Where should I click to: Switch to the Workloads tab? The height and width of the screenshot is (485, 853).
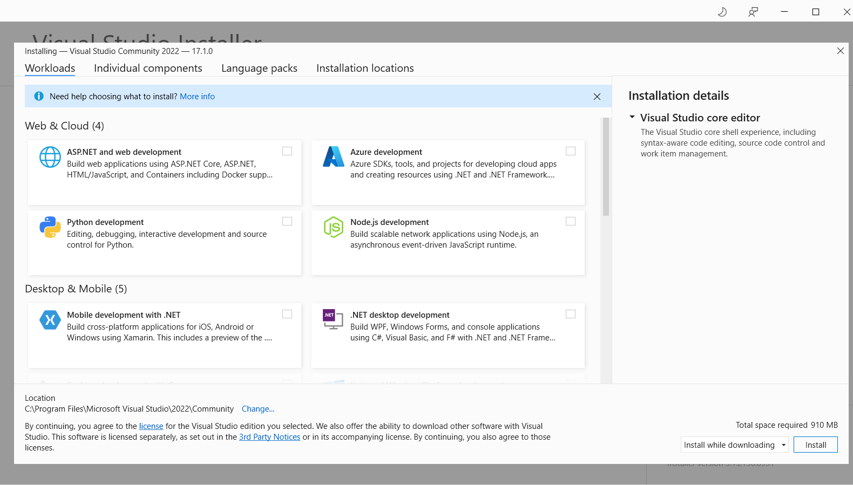click(50, 69)
